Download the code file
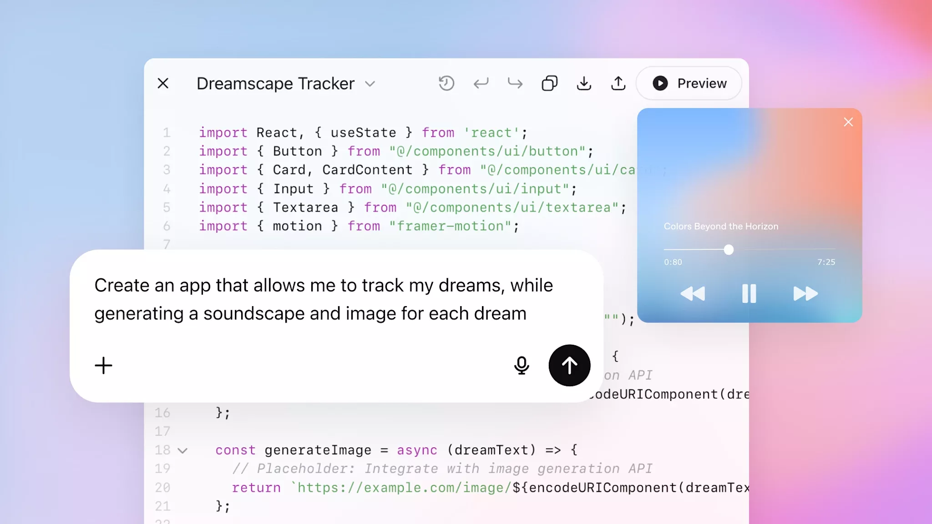Screen dimensions: 932x524 (x=584, y=83)
